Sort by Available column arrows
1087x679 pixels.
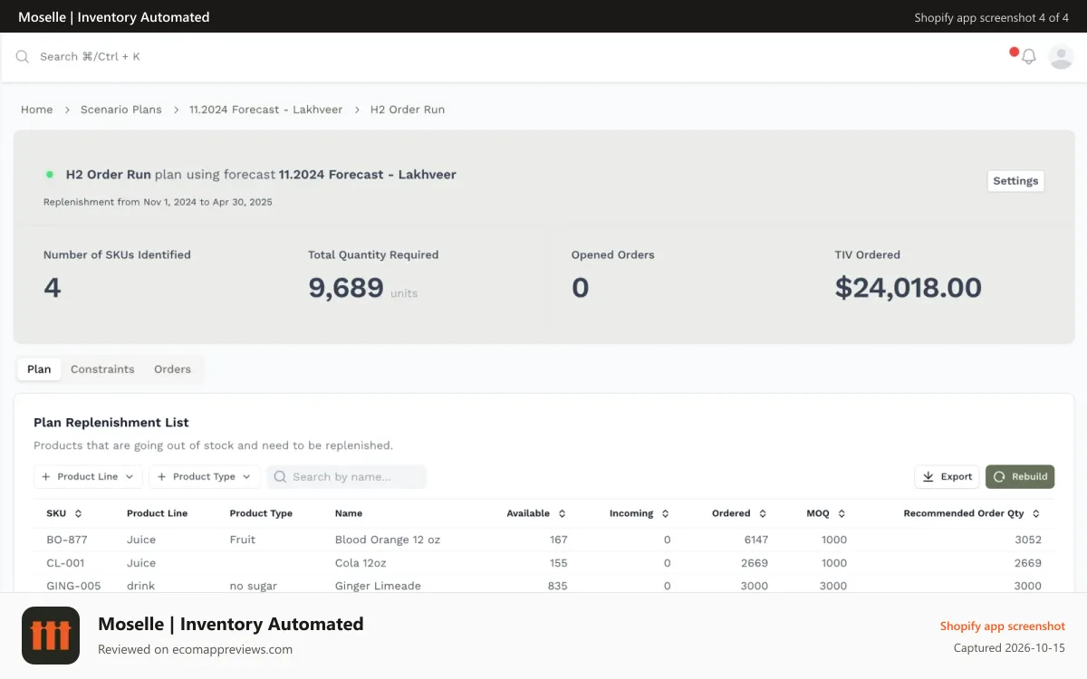pos(562,513)
